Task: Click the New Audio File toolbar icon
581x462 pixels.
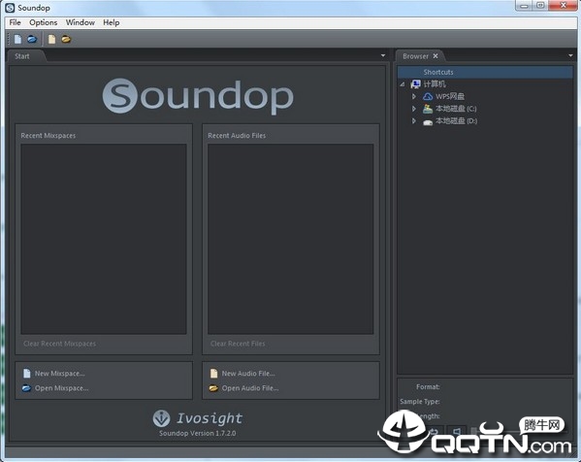Action: tap(51, 39)
